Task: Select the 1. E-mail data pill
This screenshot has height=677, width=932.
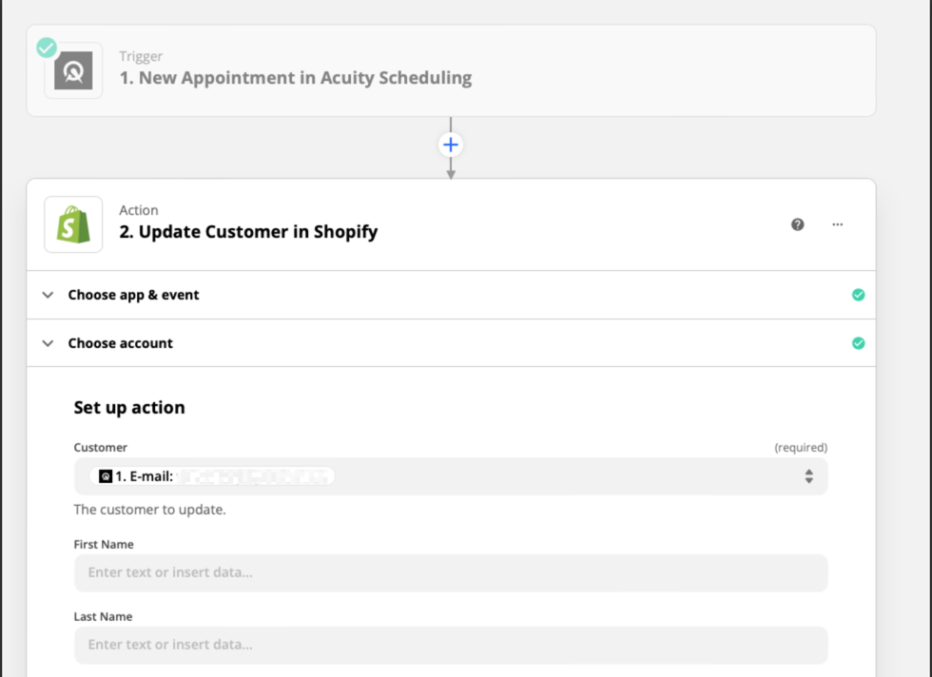Action: coord(211,476)
